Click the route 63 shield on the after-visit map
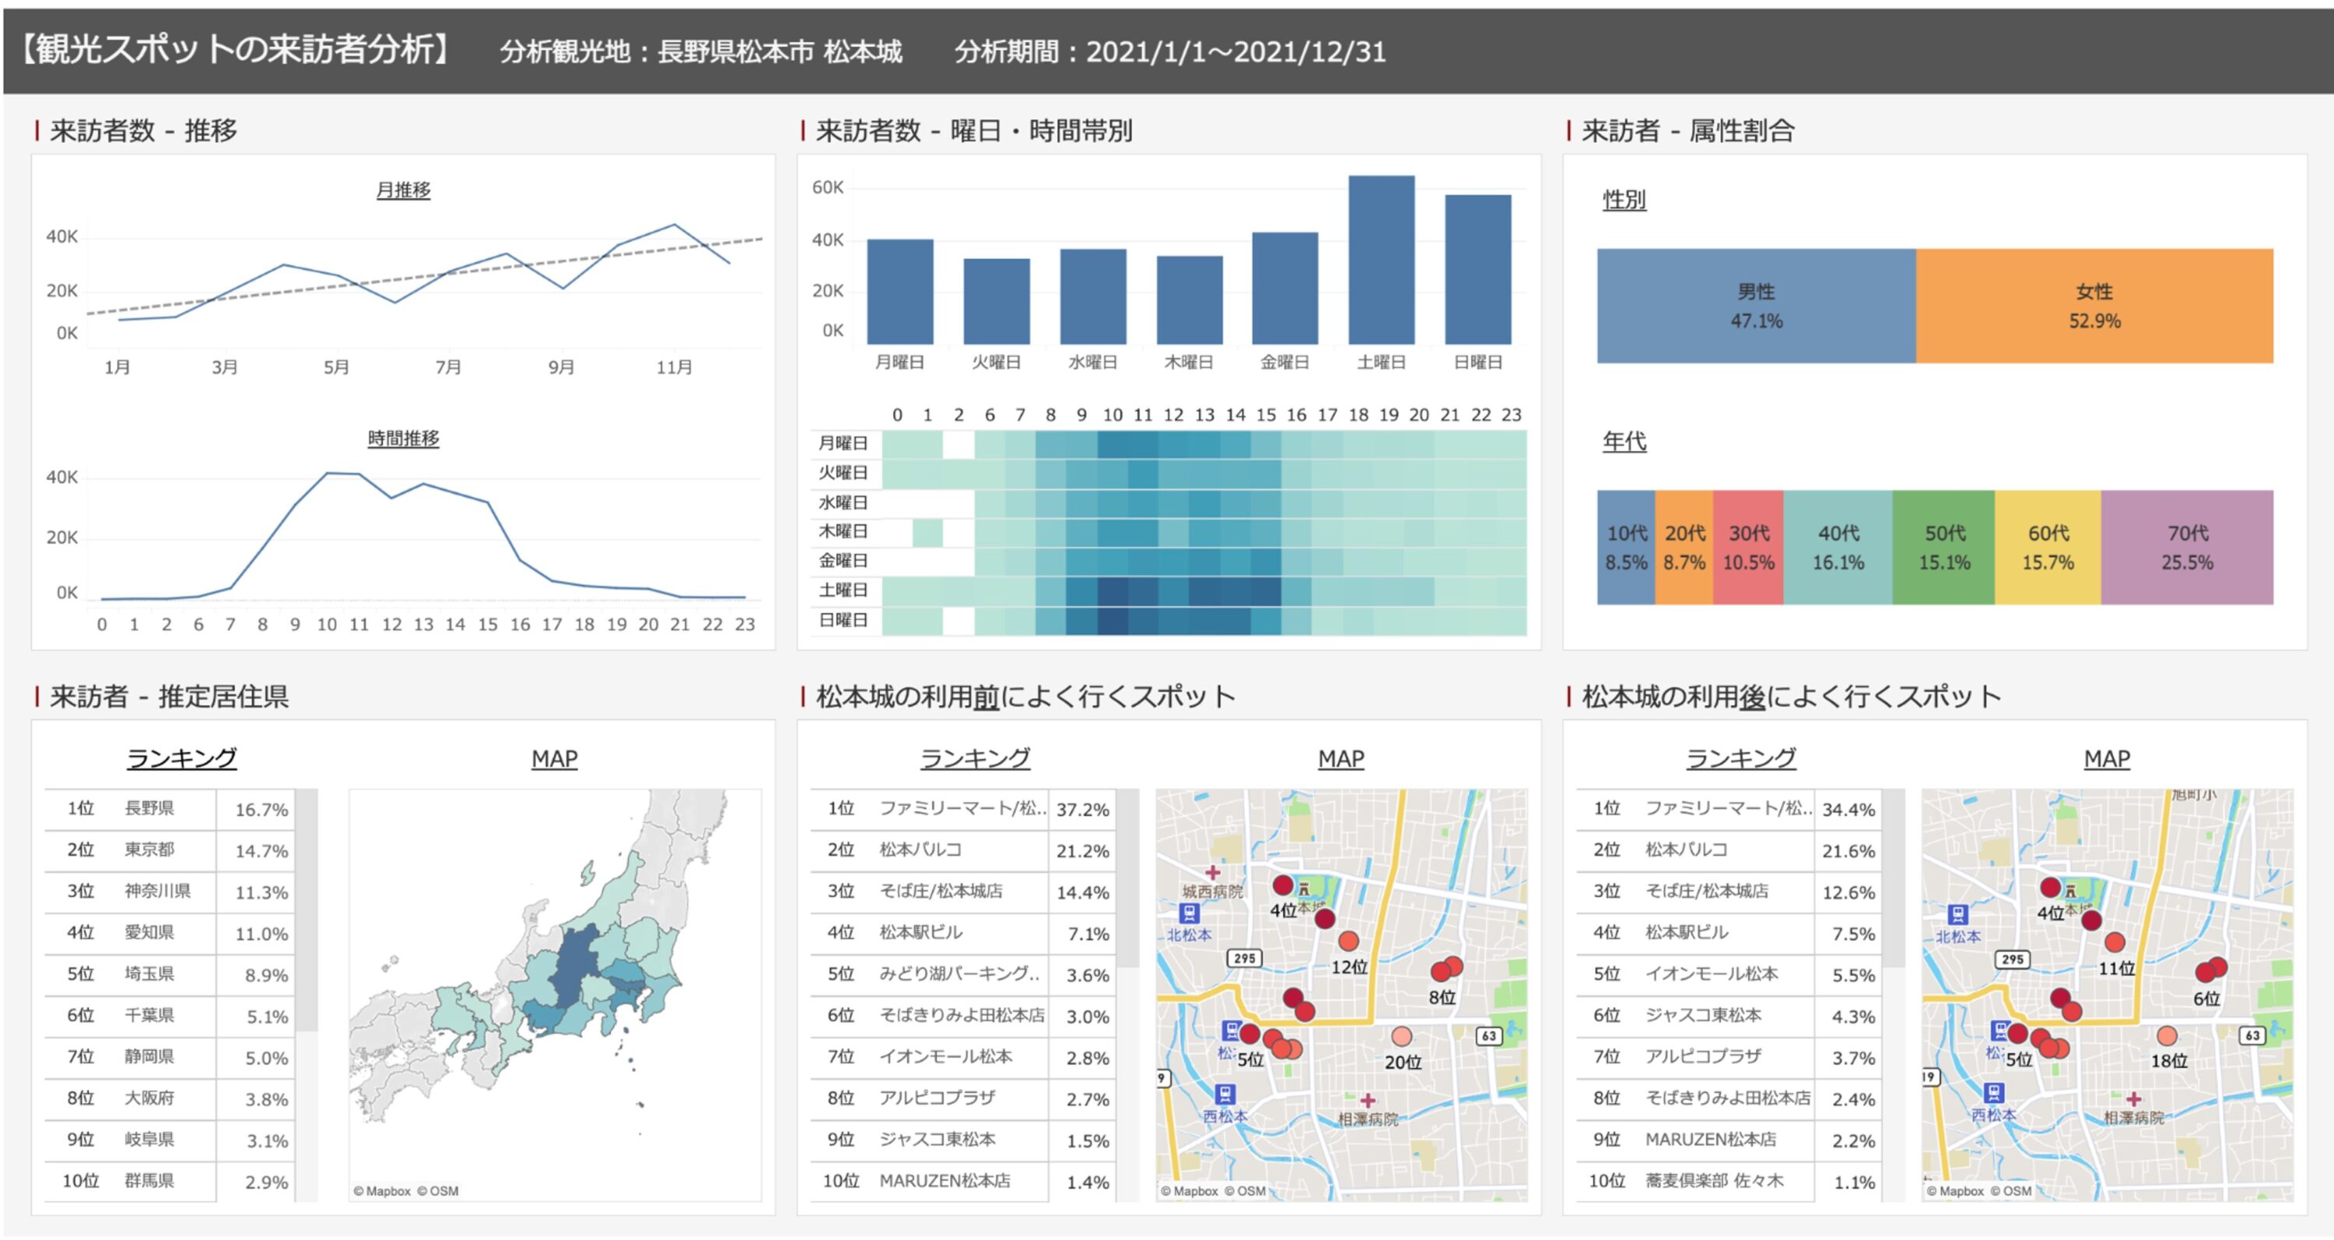 tap(2253, 1035)
